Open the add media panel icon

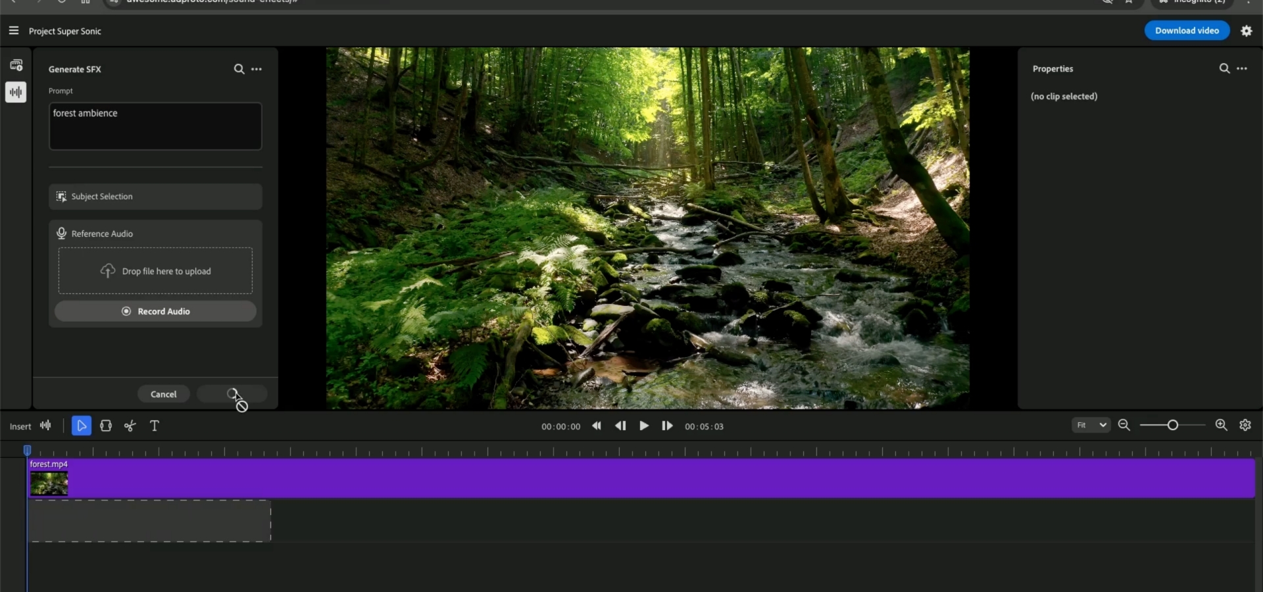(x=16, y=65)
